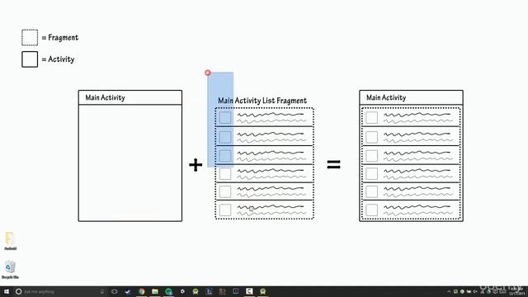The width and height of the screenshot is (528, 297).
Task: Click the Cortana circle icon
Action: (18, 291)
